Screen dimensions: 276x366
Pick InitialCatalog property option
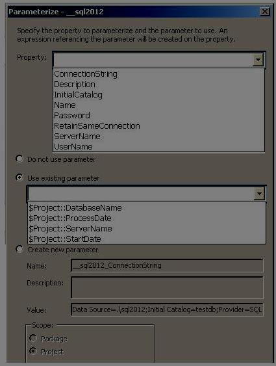coord(158,95)
